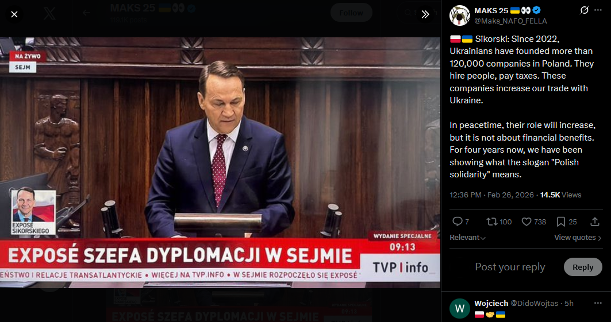The image size is (611, 322).
Task: Click the Grok icon on post
Action: (584, 10)
